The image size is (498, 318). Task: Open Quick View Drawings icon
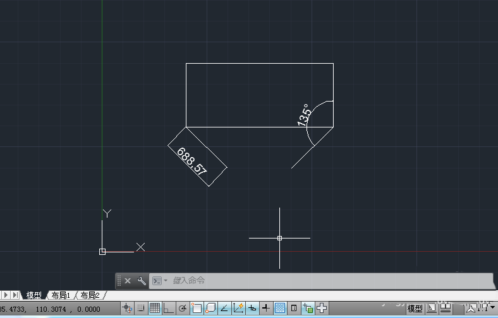(446, 308)
